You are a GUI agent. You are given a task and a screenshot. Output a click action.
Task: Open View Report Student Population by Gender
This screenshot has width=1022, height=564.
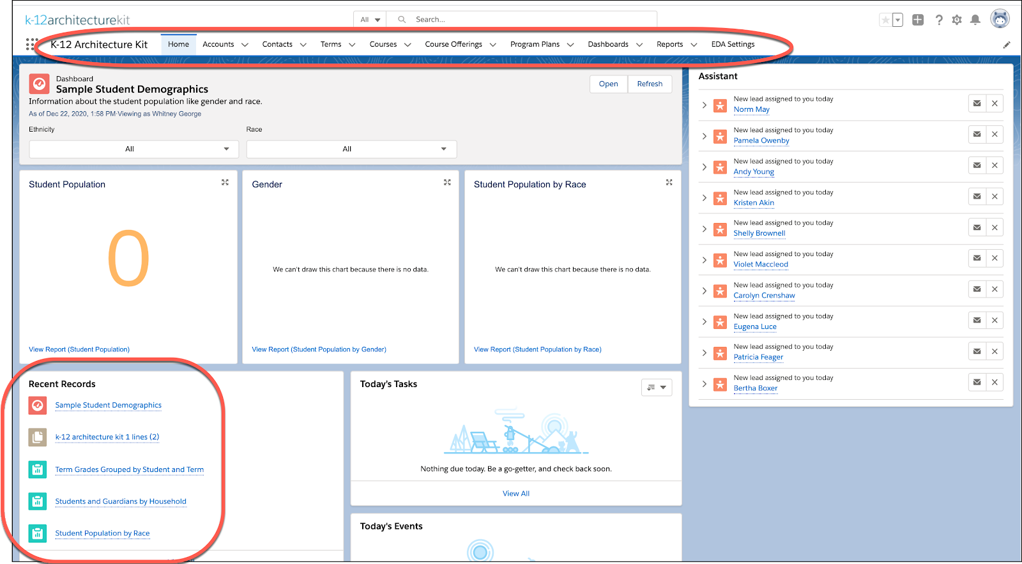pos(319,349)
